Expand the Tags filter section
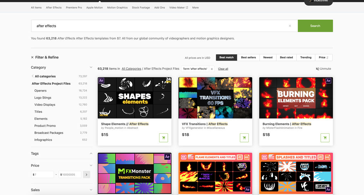Viewport: 364px width, 195px height. click(91, 154)
